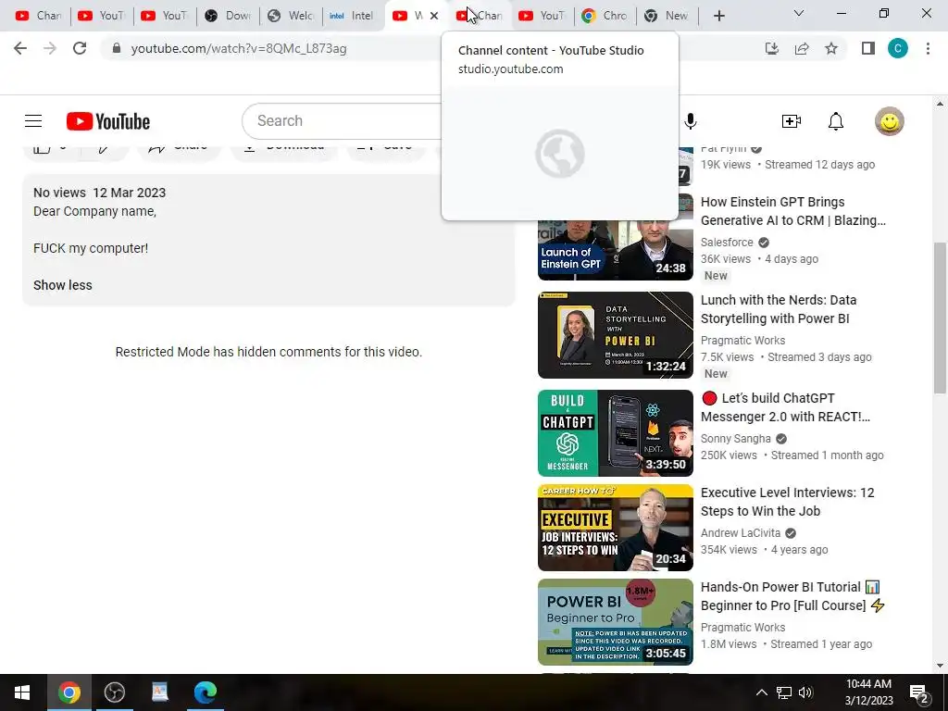Open the smiley account avatar menu

tap(890, 121)
